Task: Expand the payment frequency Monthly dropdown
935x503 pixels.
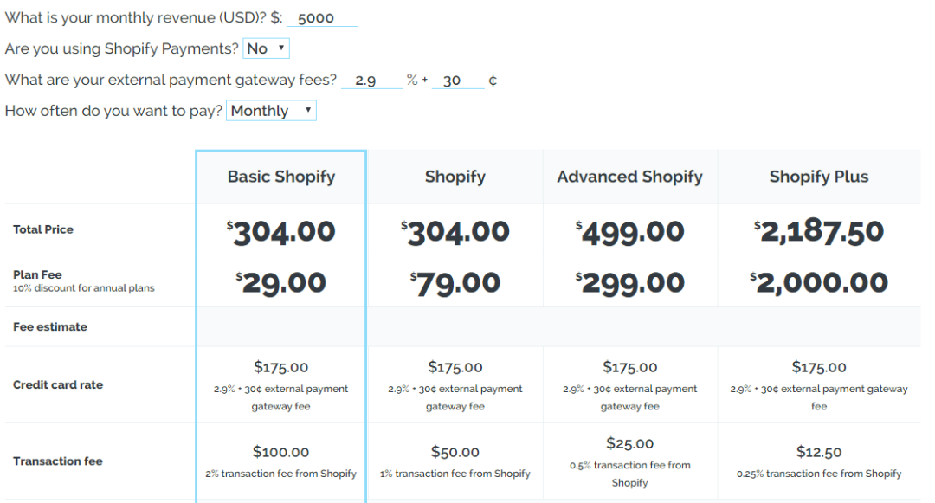Action: [x=271, y=111]
